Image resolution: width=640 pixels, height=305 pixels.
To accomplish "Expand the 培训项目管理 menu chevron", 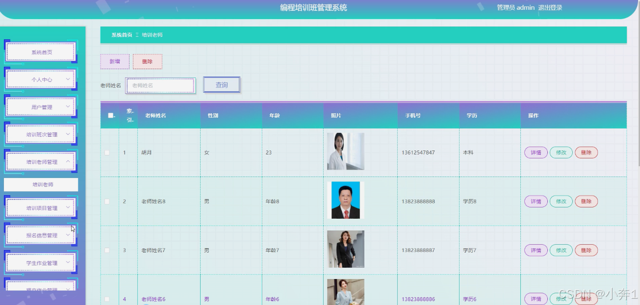I will click(68, 207).
